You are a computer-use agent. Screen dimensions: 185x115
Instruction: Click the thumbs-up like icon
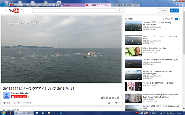109,103
